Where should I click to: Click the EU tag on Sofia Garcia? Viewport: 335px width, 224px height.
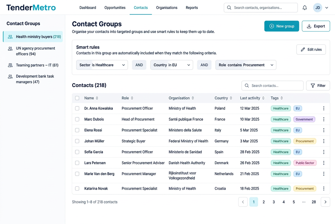pos(298,152)
